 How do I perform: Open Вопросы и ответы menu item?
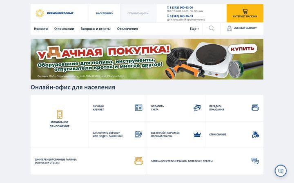click(96, 29)
